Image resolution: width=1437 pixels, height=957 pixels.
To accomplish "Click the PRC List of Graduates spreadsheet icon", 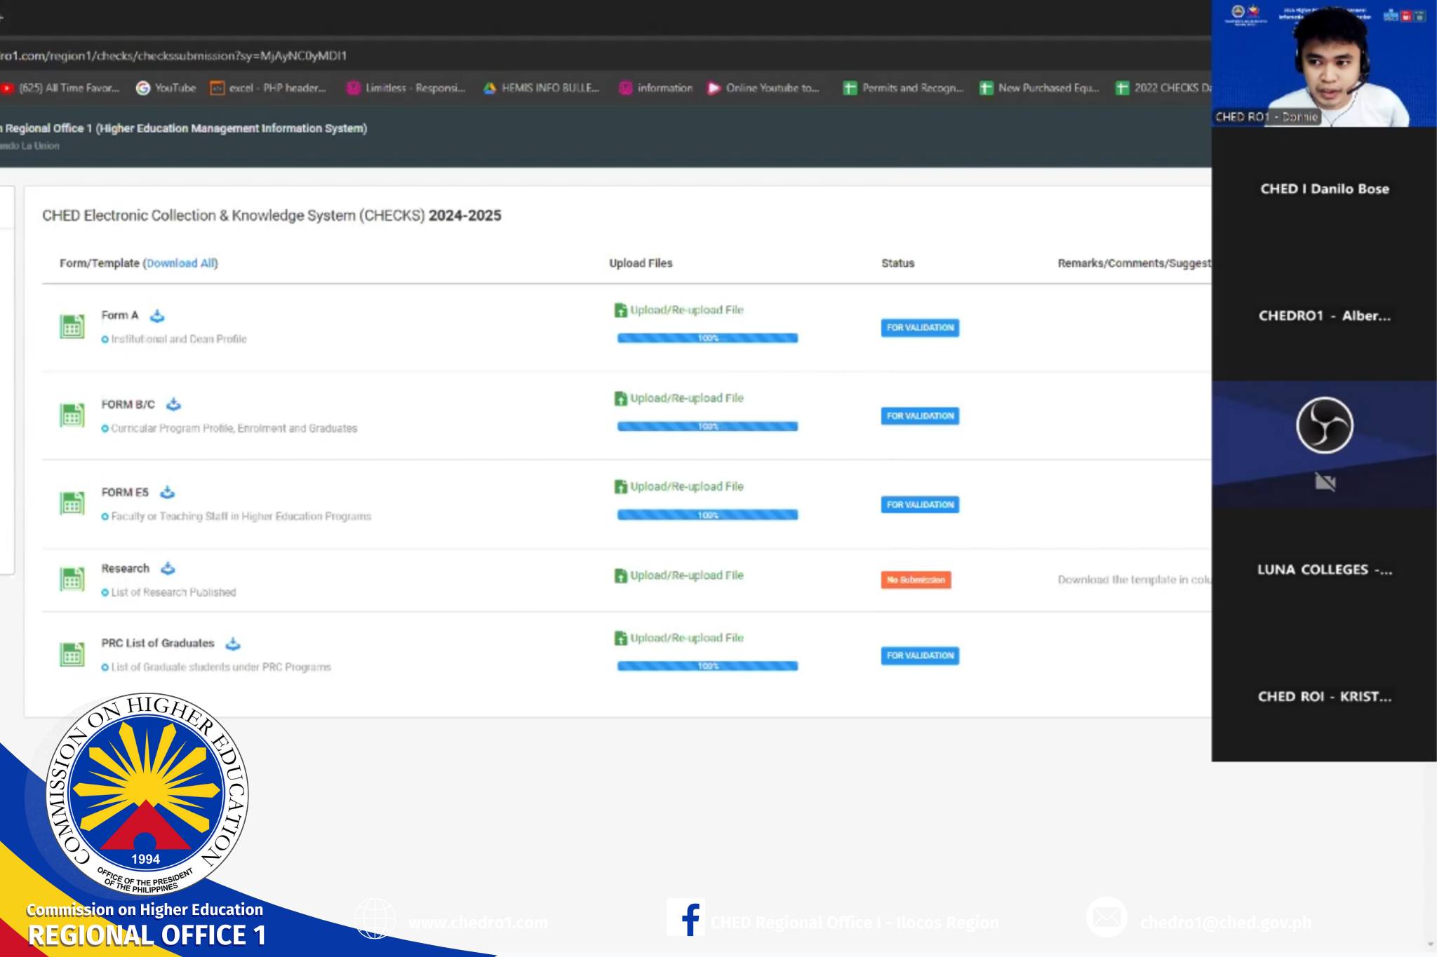I will pos(72,655).
